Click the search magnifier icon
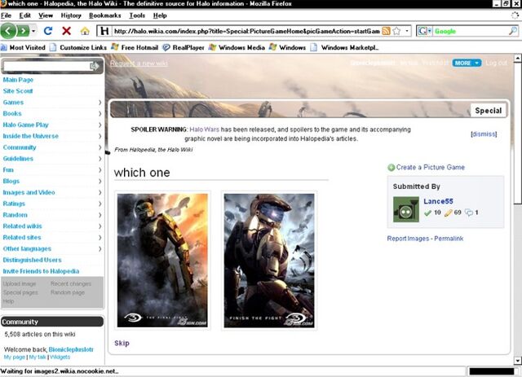 coord(513,31)
